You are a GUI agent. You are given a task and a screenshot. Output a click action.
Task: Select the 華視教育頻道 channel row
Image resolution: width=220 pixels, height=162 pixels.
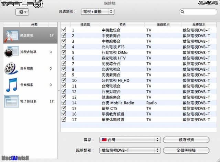(139, 114)
